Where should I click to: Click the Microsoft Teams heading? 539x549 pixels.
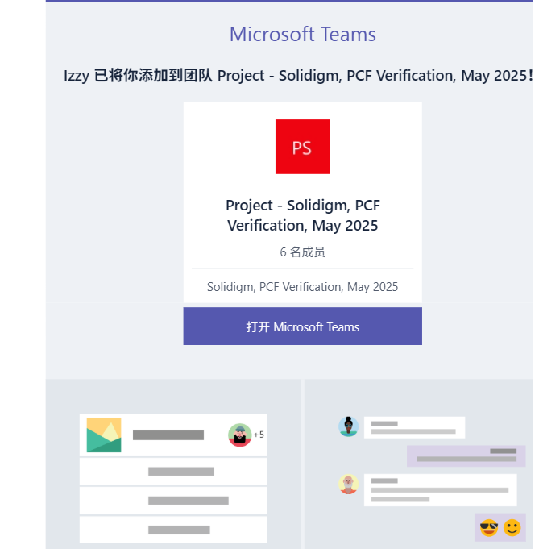[302, 35]
